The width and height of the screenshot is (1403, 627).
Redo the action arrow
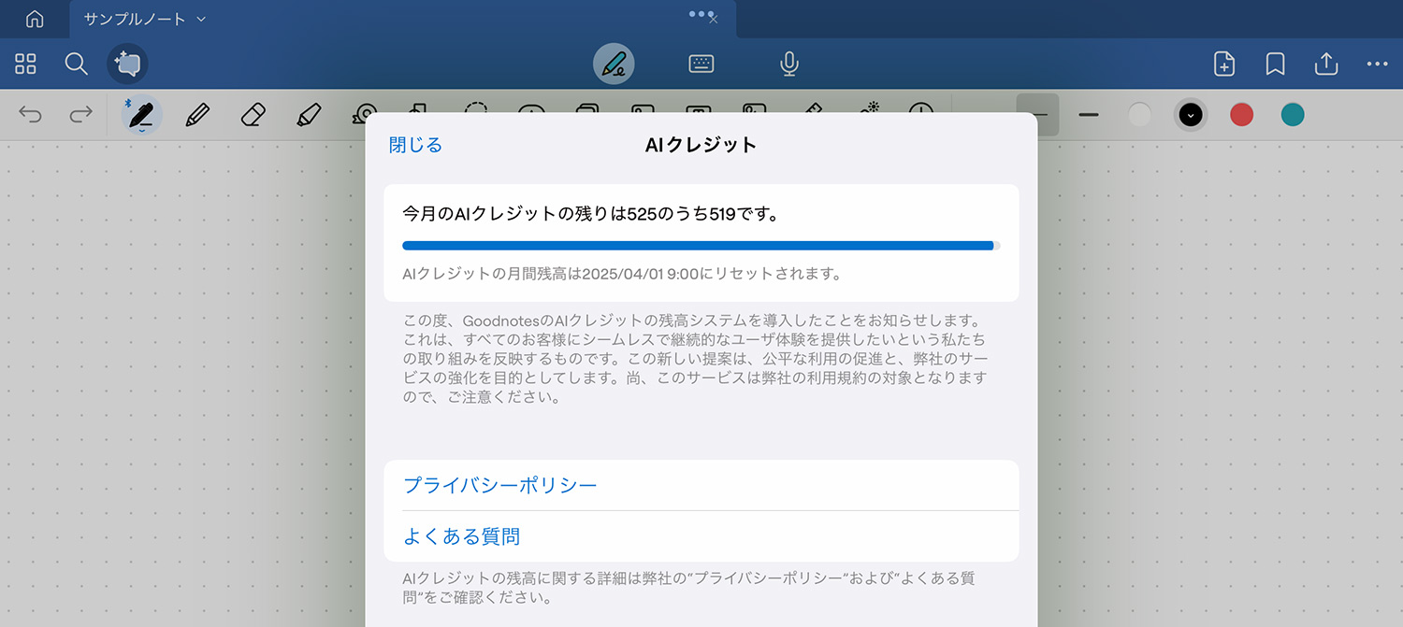[81, 115]
